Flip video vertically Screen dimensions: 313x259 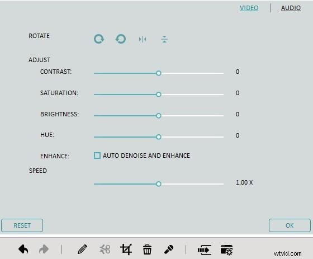[164, 39]
